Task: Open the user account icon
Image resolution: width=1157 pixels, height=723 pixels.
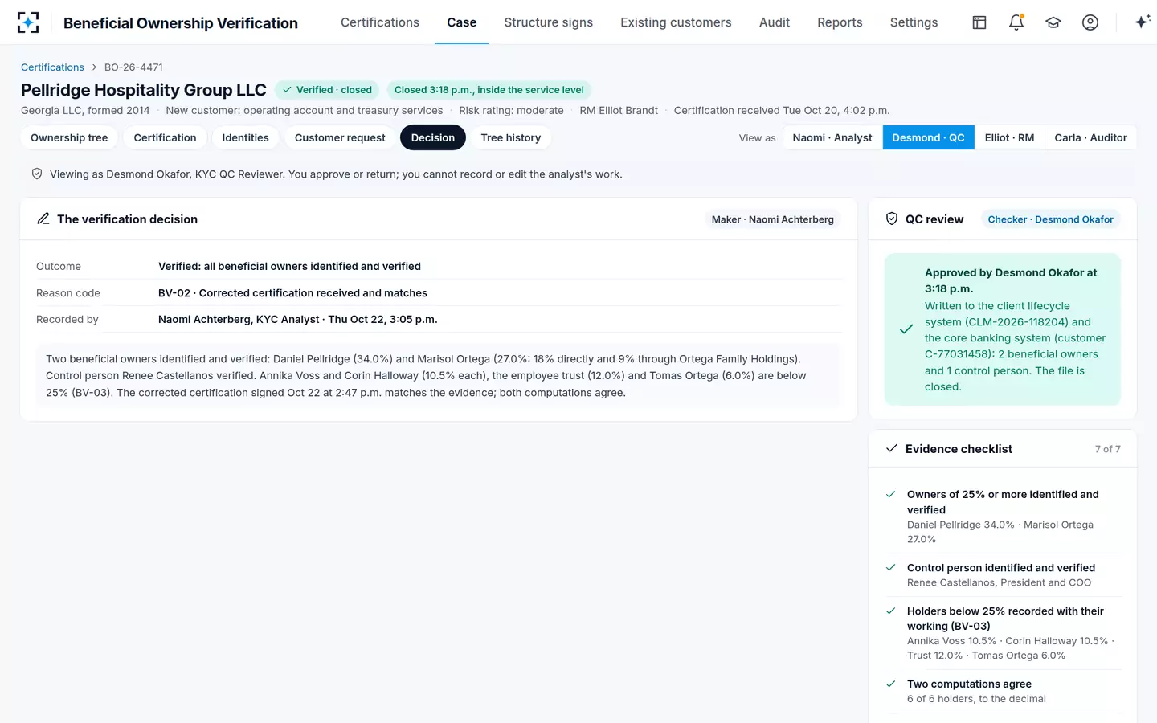Action: [1090, 22]
